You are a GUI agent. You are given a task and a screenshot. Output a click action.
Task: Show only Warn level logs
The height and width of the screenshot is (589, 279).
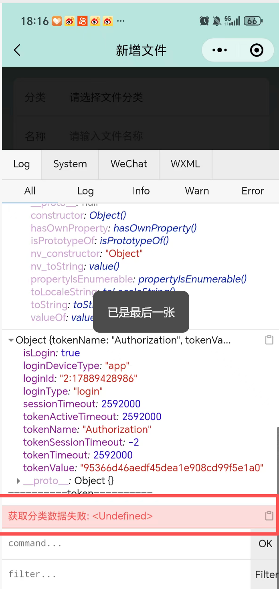pos(197,191)
